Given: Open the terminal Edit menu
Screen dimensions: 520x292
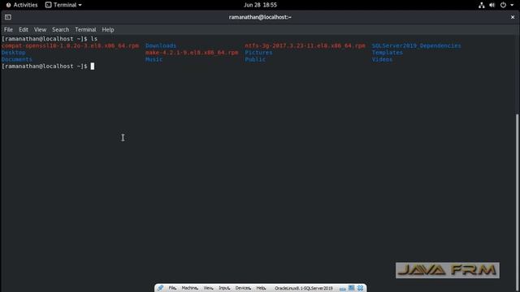Looking at the screenshot, I should click(24, 29).
